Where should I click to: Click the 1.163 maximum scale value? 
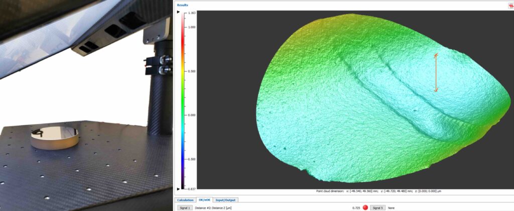pos(191,13)
